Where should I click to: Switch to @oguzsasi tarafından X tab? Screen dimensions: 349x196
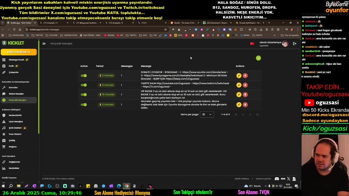pos(86,23)
